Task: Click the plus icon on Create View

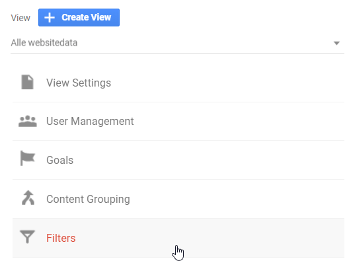Action: click(50, 17)
